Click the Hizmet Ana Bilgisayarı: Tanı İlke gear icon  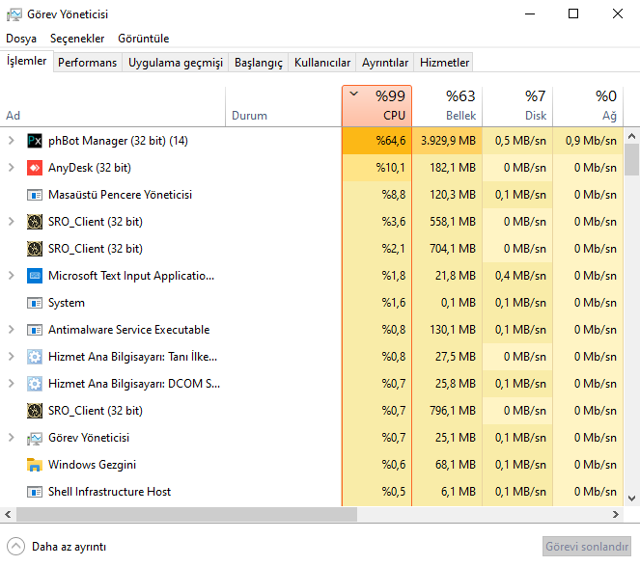tap(35, 357)
